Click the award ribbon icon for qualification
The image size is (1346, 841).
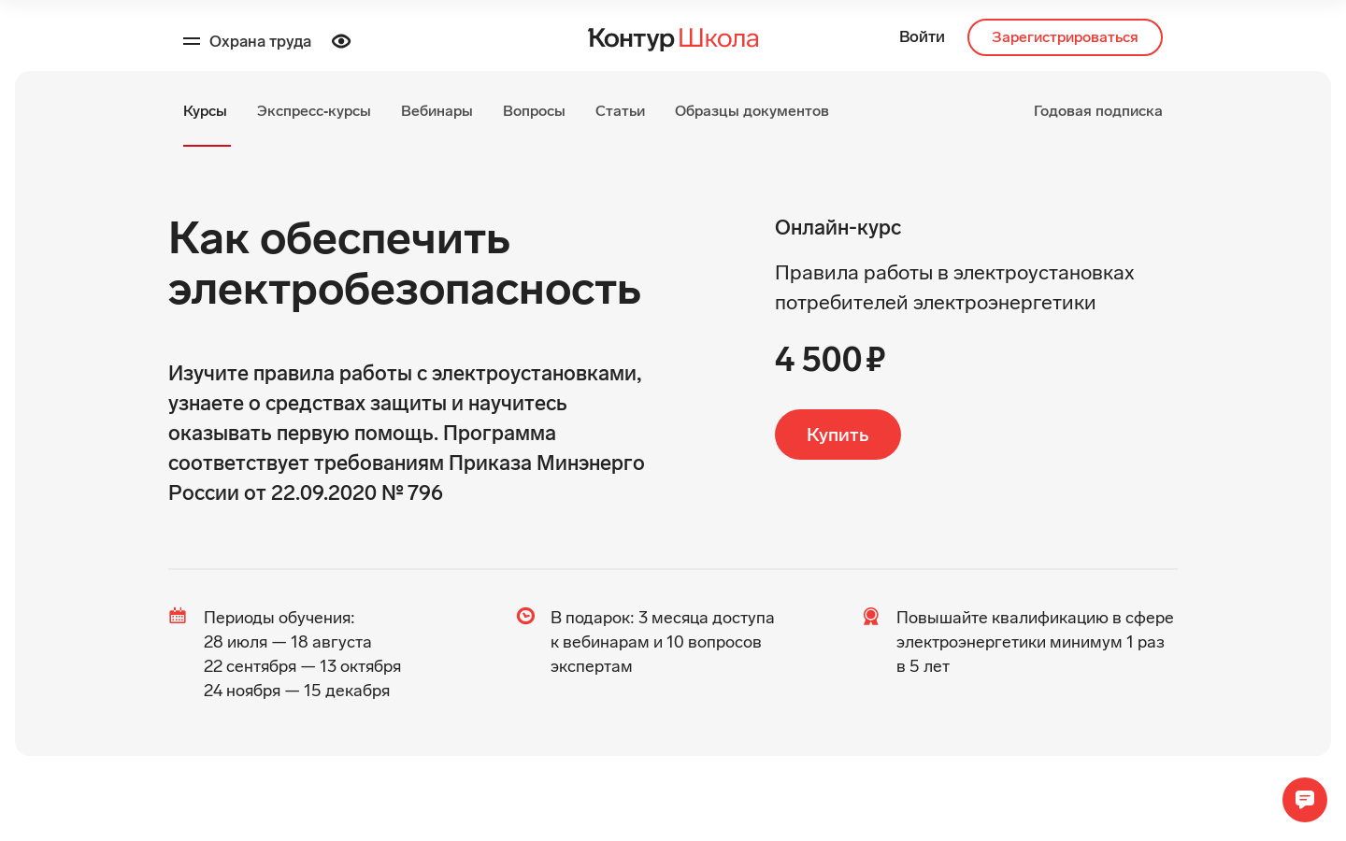[x=871, y=617]
